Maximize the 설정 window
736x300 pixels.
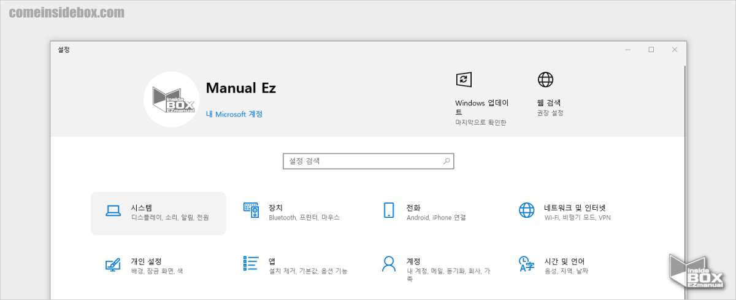[x=651, y=50]
